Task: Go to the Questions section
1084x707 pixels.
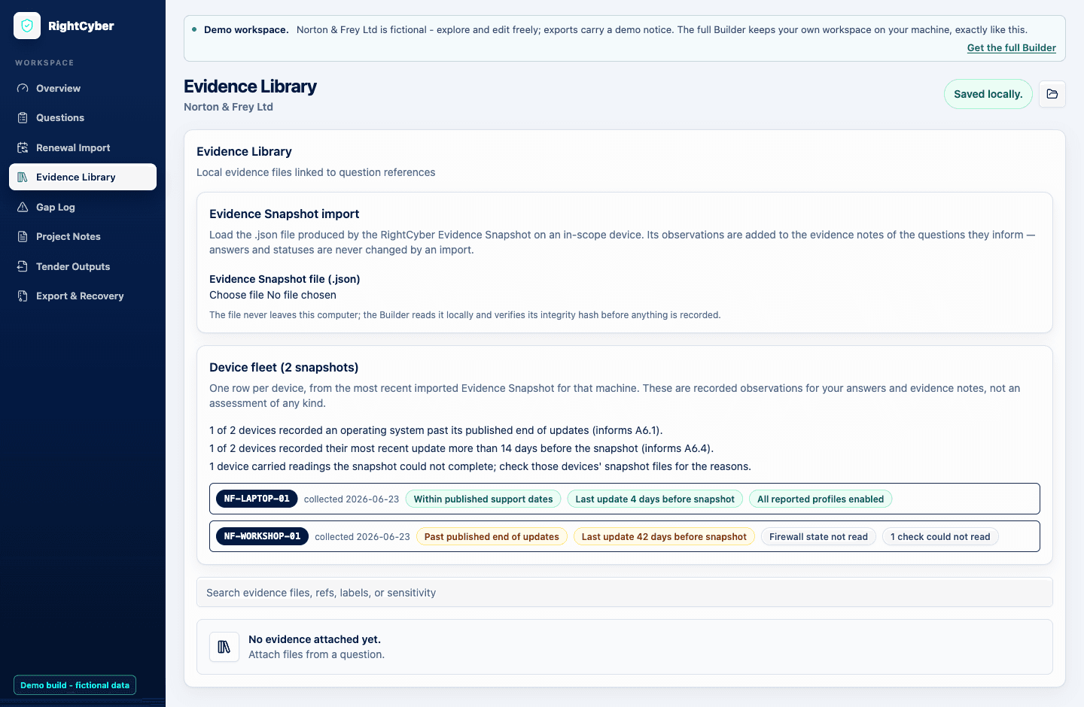Action: pos(83,117)
